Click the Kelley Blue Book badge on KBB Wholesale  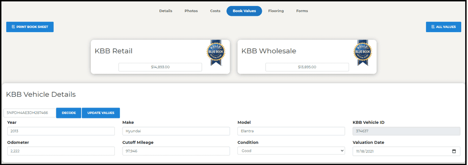pos(363,52)
